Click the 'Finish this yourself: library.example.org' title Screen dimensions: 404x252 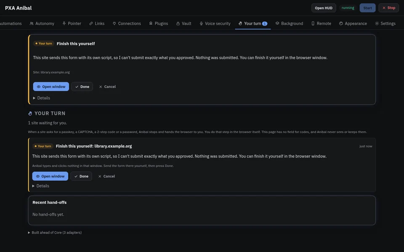pyautogui.click(x=94, y=146)
